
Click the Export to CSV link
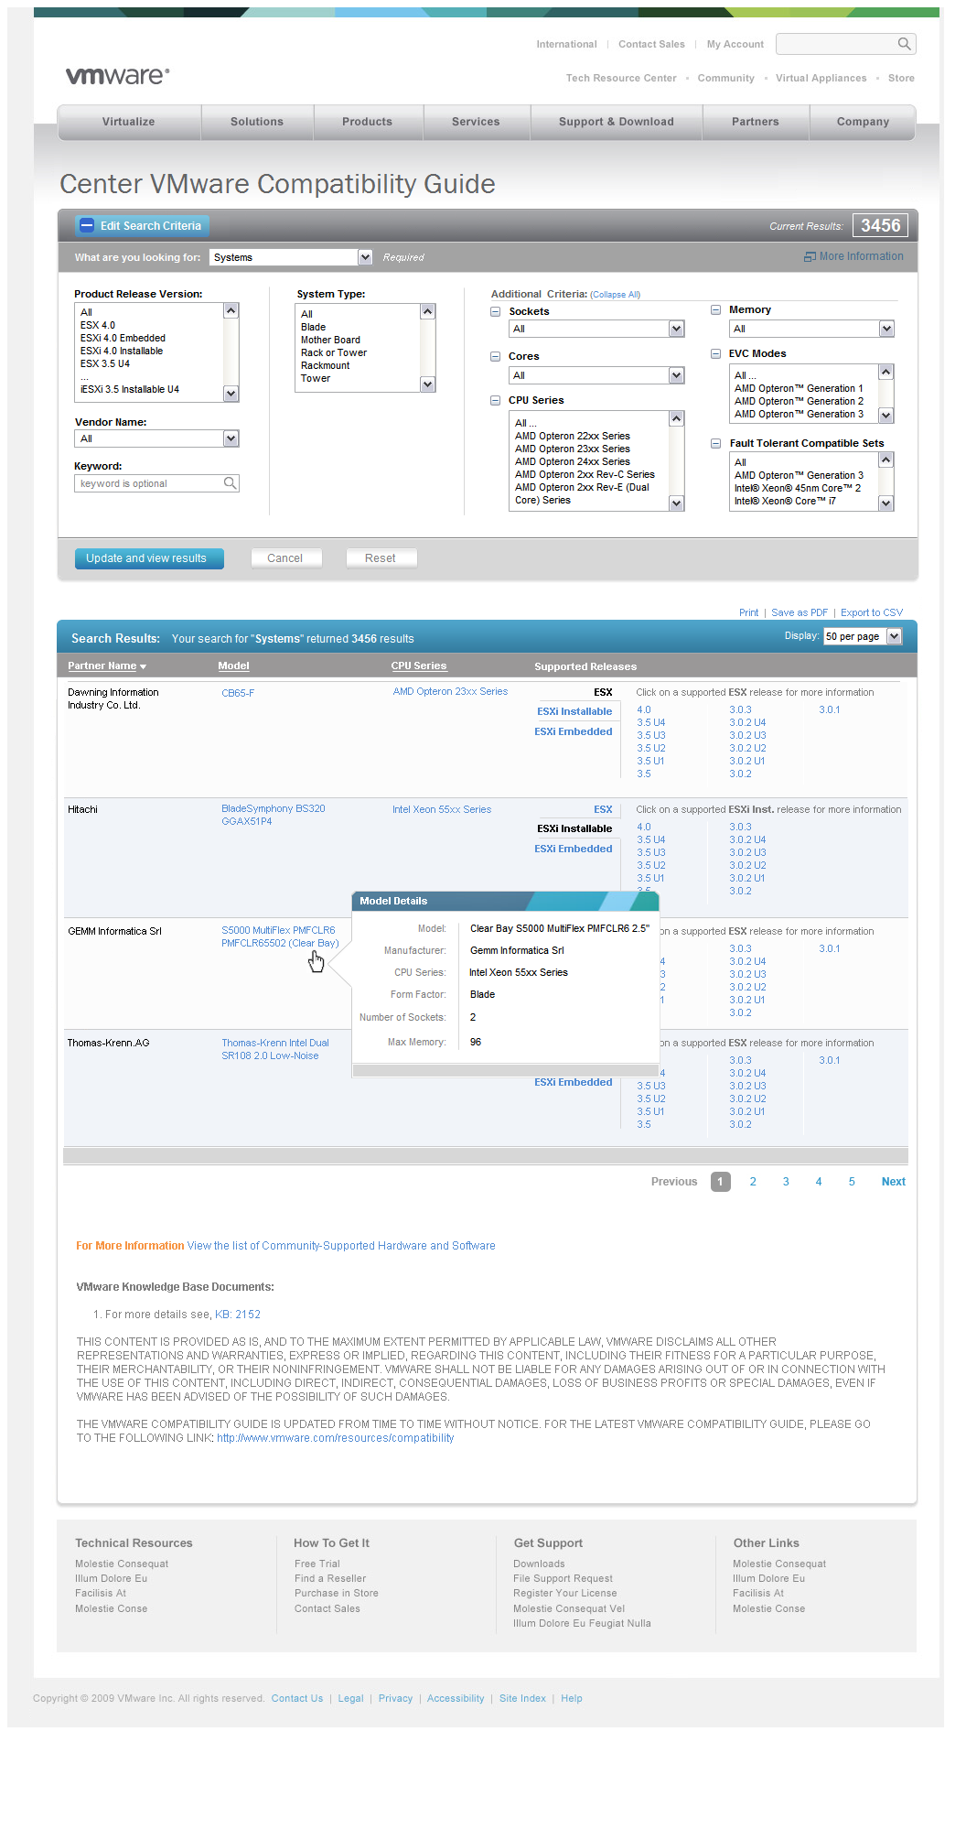click(x=871, y=613)
